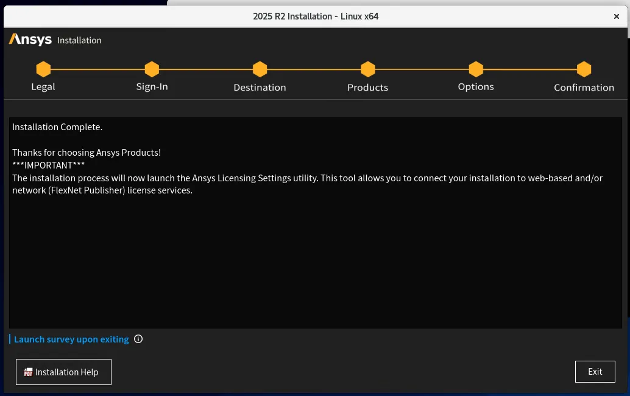Click the ***IMPORTANT*** line

pyautogui.click(x=48, y=165)
